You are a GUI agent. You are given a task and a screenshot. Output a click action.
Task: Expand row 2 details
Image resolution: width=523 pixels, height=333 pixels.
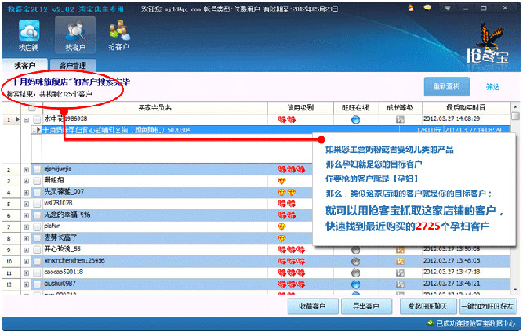click(x=26, y=169)
